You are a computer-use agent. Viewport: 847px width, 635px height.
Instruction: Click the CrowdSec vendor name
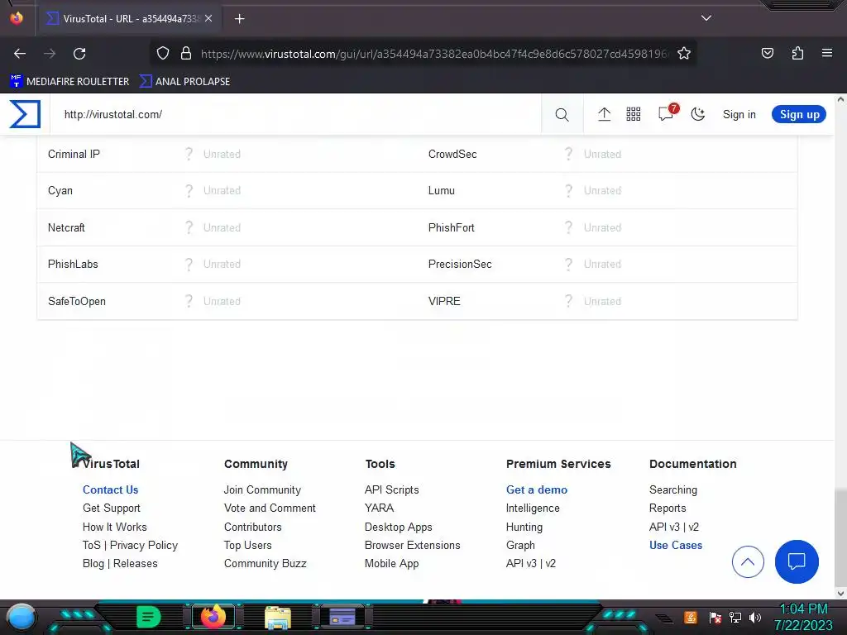tap(452, 155)
